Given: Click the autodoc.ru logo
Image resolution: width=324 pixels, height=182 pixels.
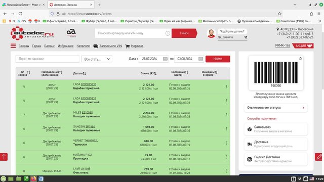Looking at the screenshot, I should tap(32, 33).
